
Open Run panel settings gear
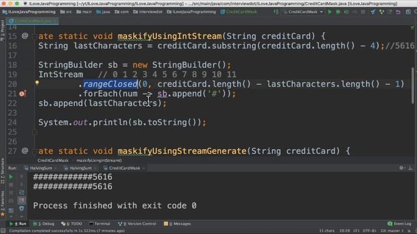click(401, 168)
